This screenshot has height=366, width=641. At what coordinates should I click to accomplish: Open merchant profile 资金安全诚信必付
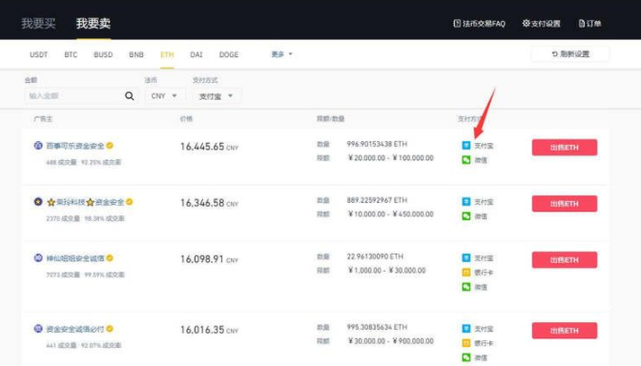[74, 329]
